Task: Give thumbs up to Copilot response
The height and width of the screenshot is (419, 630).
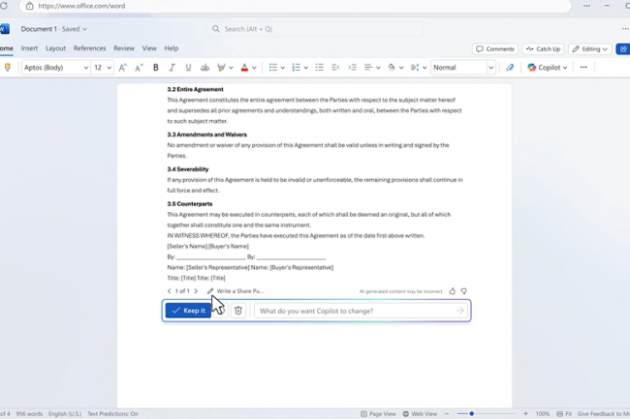Action: click(453, 291)
